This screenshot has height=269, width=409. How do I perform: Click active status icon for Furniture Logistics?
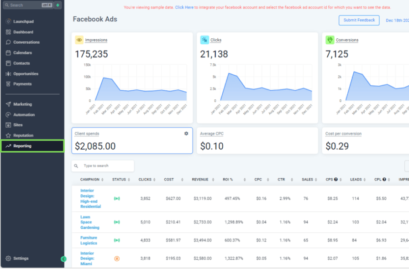(x=117, y=240)
